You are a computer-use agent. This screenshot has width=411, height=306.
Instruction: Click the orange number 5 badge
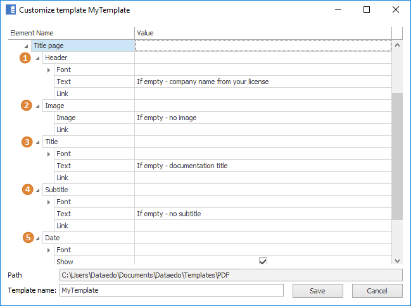pos(26,238)
